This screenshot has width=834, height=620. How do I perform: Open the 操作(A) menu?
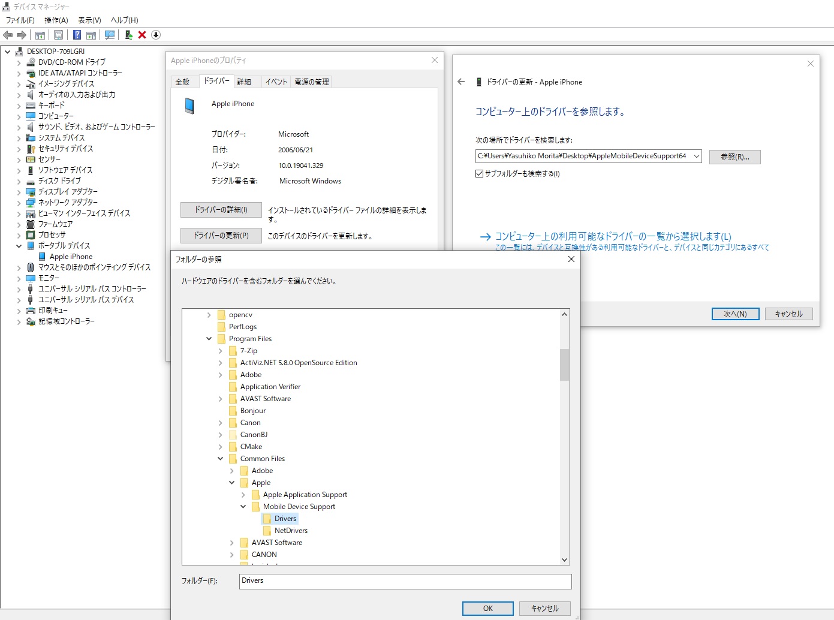click(x=56, y=20)
